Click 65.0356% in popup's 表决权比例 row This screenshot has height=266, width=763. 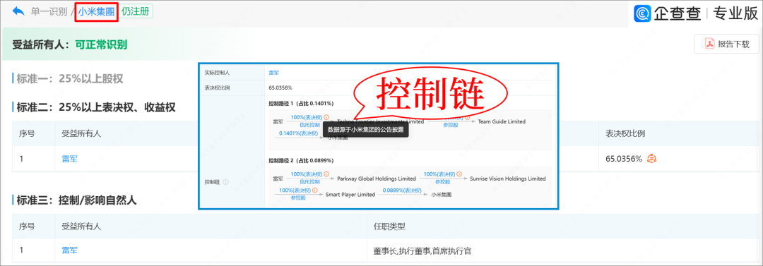[280, 87]
